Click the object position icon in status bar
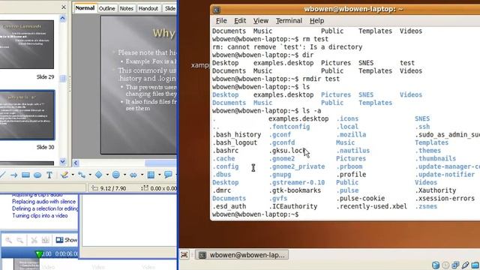The width and height of the screenshot is (480, 270). [x=95, y=188]
